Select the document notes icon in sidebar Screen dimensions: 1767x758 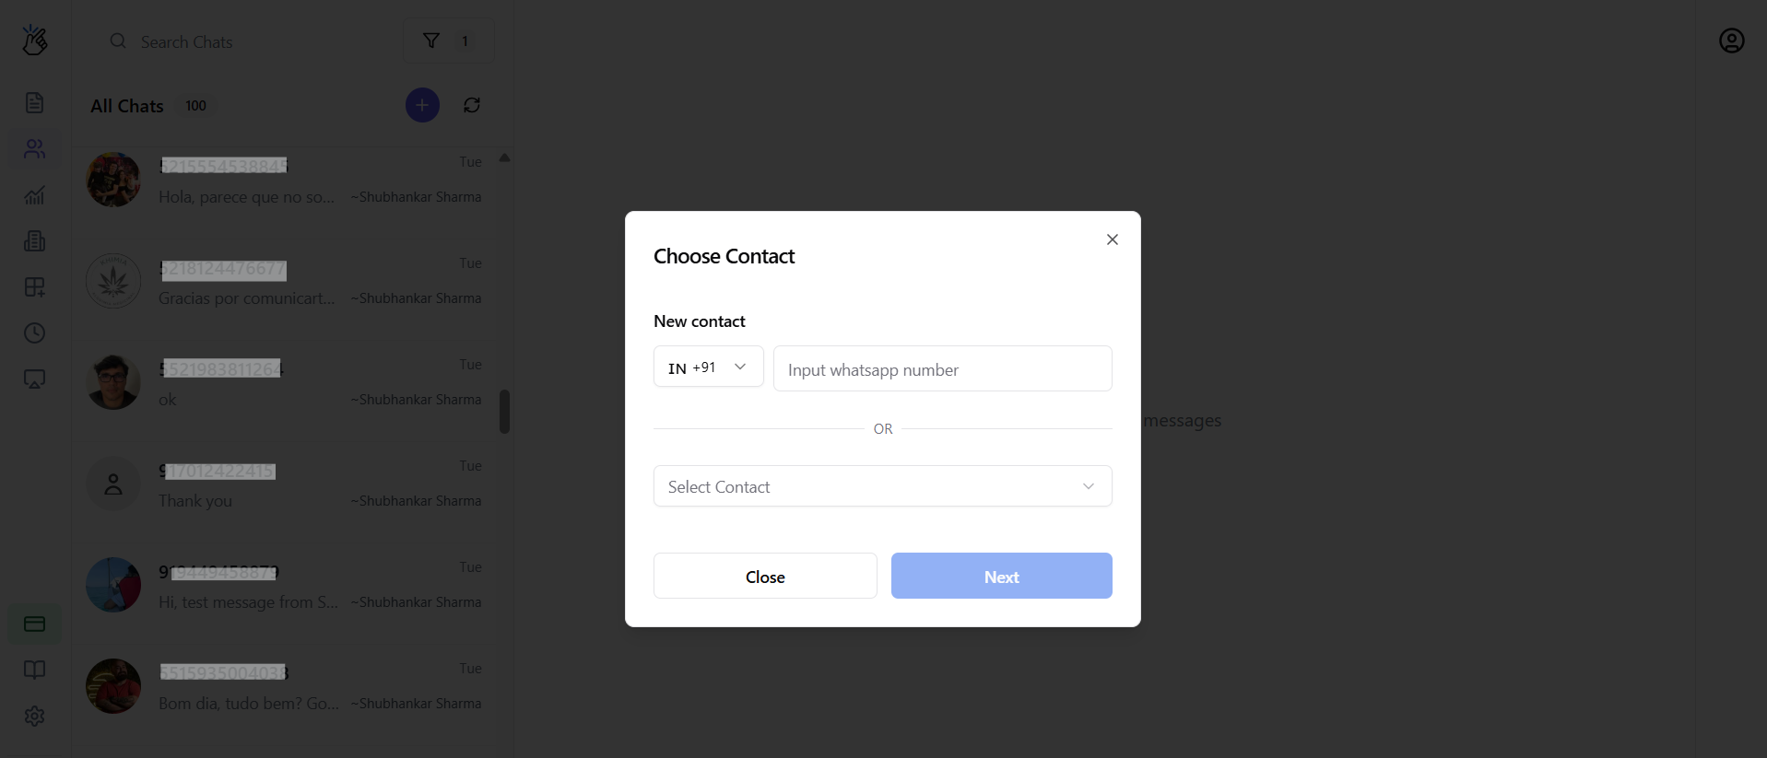pos(34,102)
